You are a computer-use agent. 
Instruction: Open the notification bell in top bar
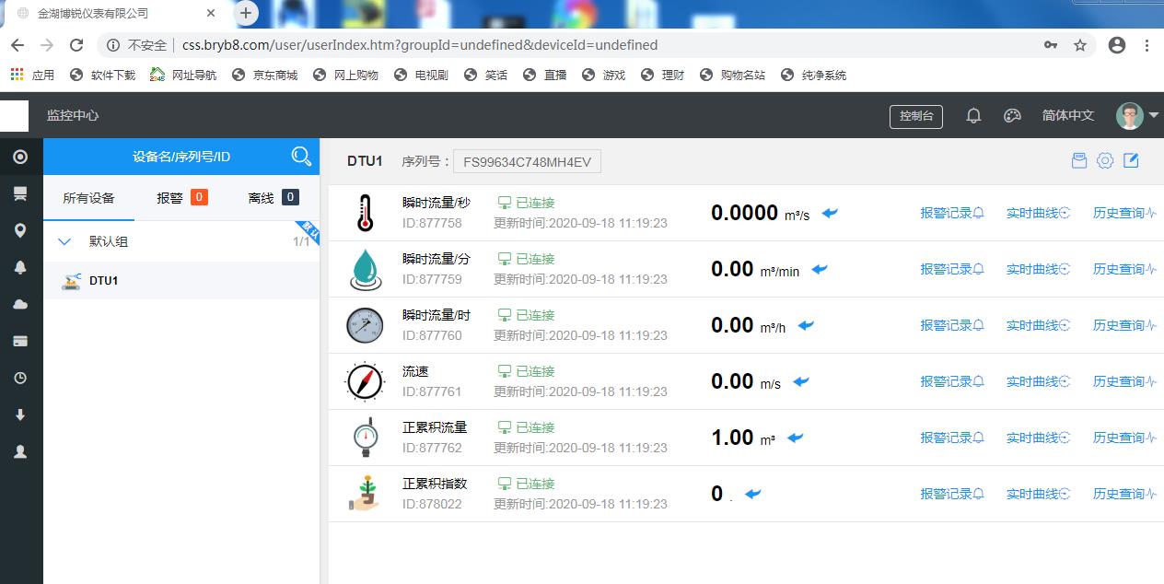(x=973, y=116)
